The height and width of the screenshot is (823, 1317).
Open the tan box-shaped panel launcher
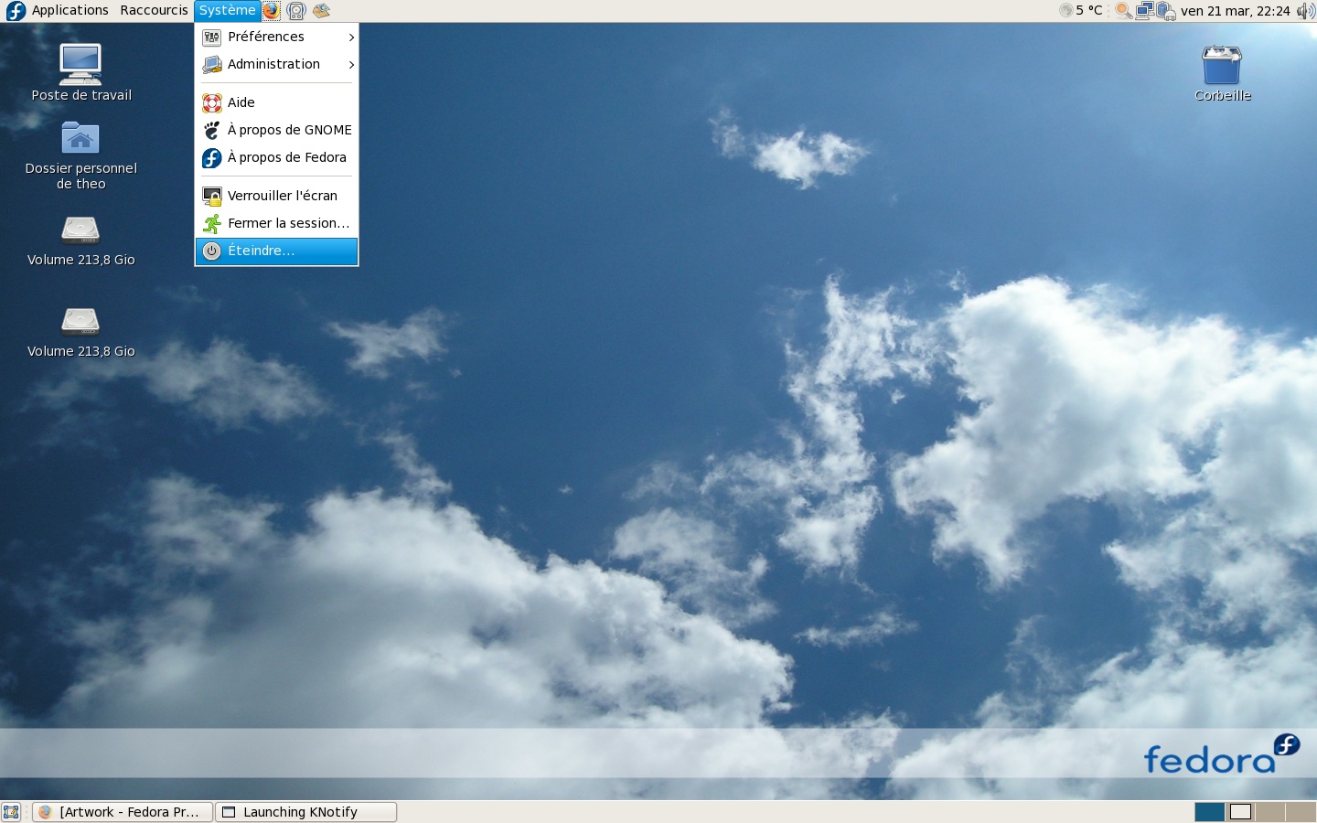click(x=321, y=11)
